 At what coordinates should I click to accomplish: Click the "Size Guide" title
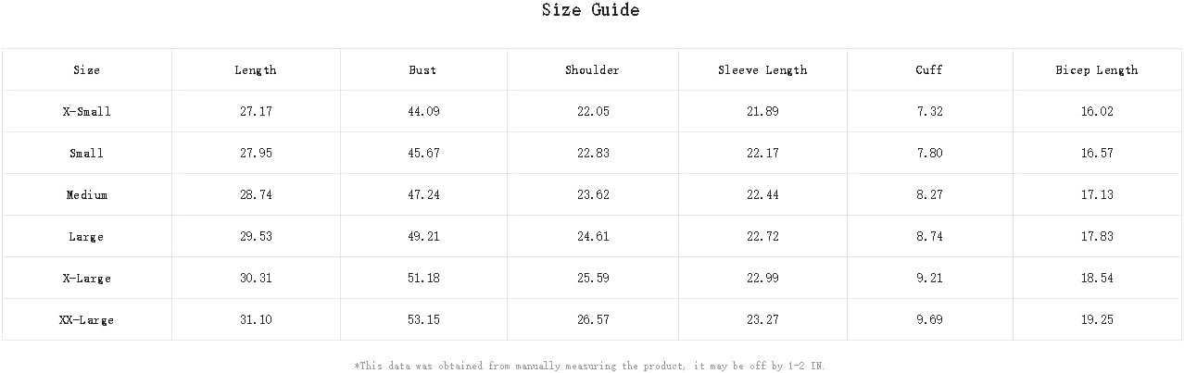(590, 11)
